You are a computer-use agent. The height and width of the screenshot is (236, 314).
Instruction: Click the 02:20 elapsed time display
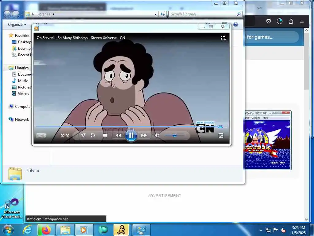[x=65, y=136]
